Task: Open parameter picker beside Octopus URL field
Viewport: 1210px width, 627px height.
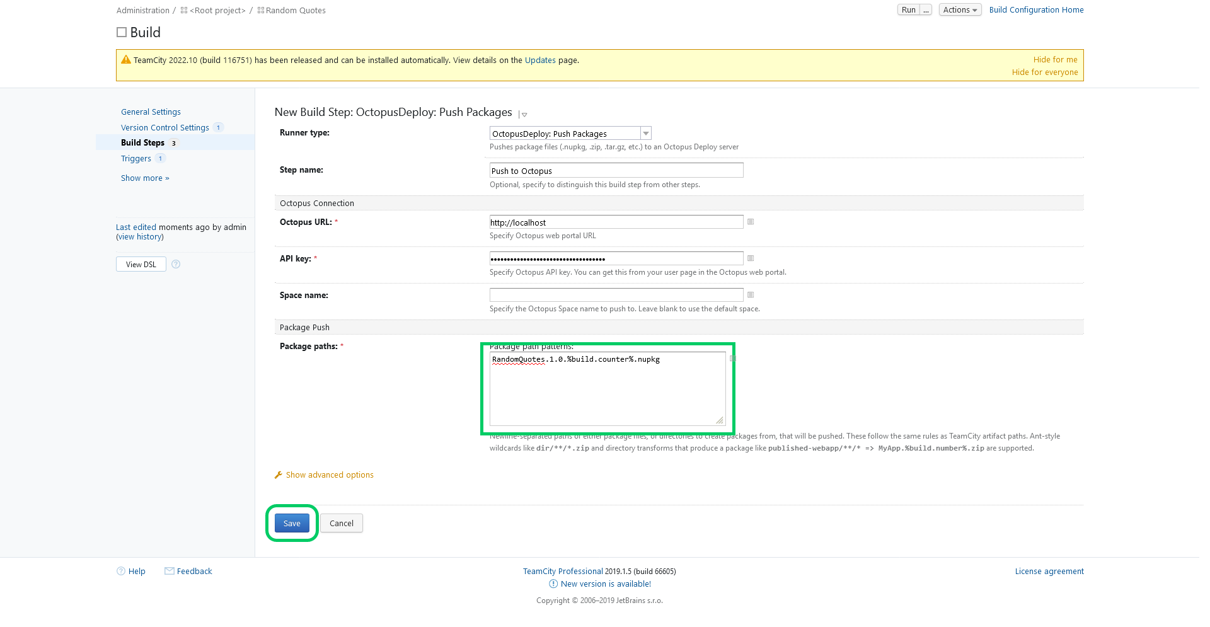Action: (751, 222)
